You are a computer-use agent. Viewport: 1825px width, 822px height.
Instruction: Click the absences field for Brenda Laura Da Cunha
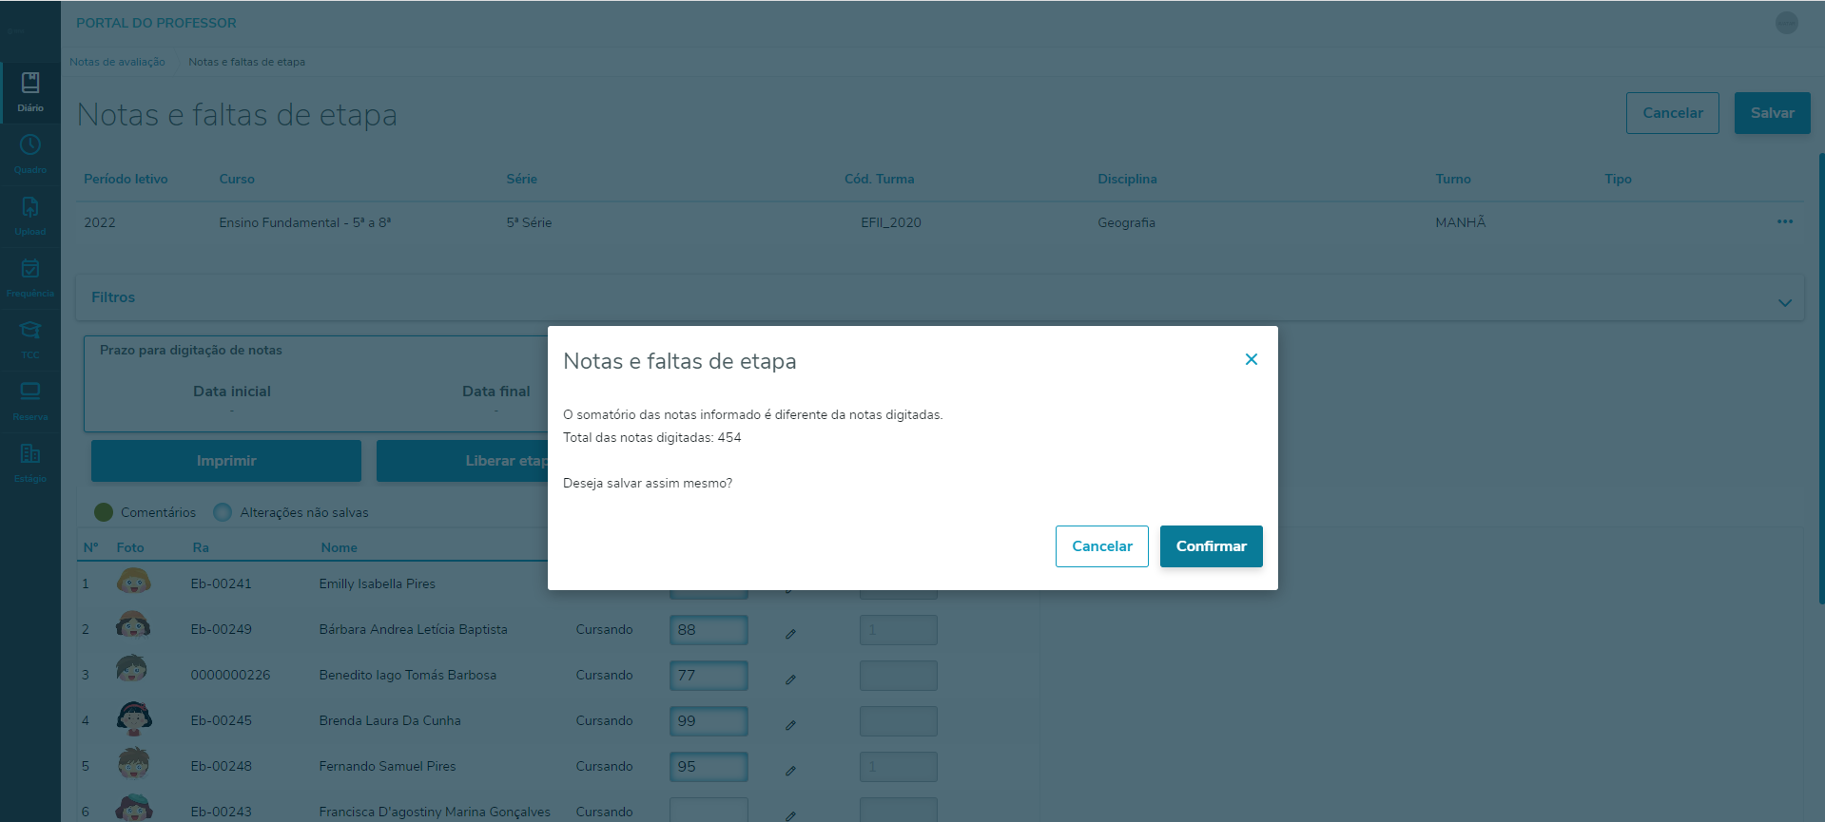click(899, 721)
